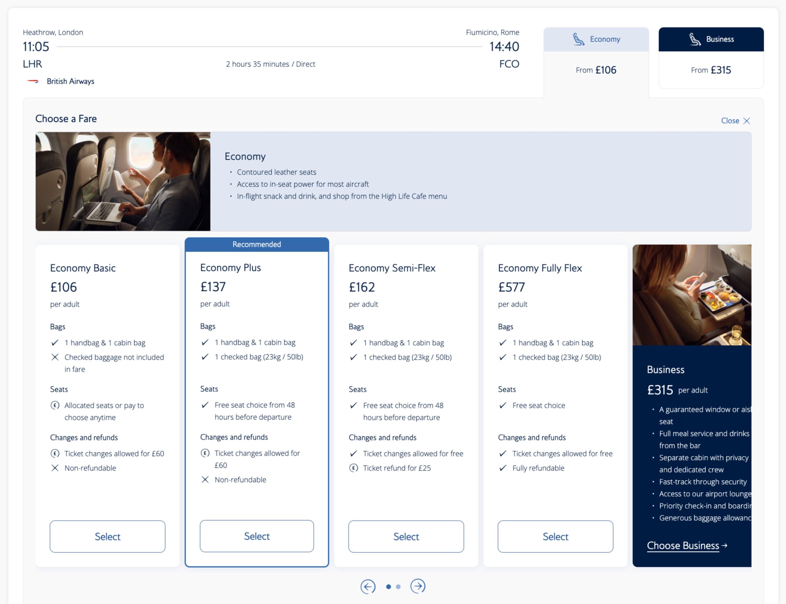Image resolution: width=786 pixels, height=604 pixels.
Task: Expand the second pagination dot indicator
Action: (x=398, y=586)
